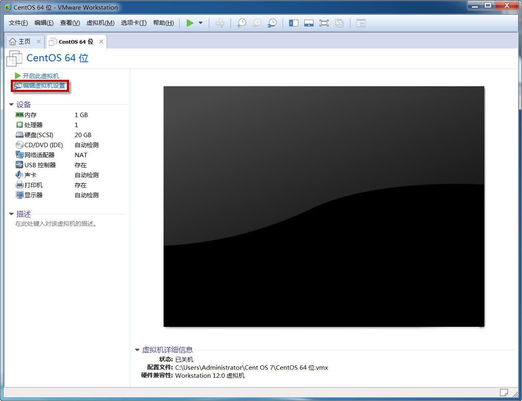Open the 选项卡(T) menu
This screenshot has width=522, height=401.
coord(134,23)
